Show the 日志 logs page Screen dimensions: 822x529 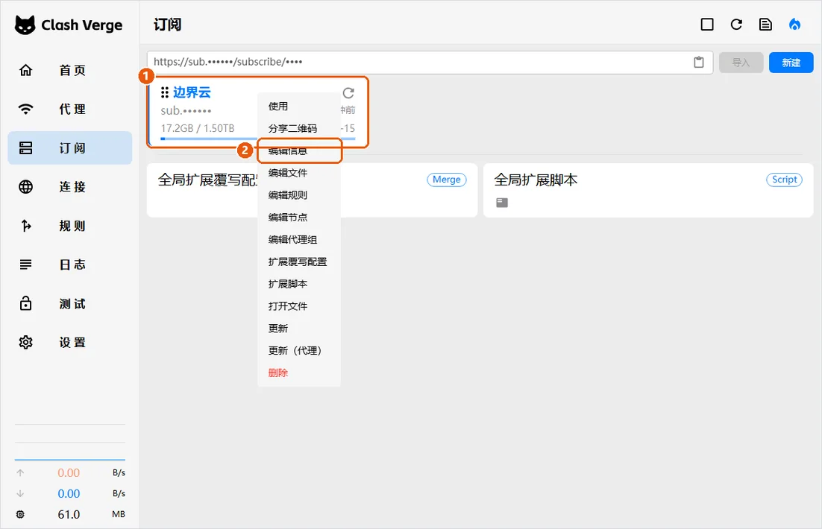69,264
